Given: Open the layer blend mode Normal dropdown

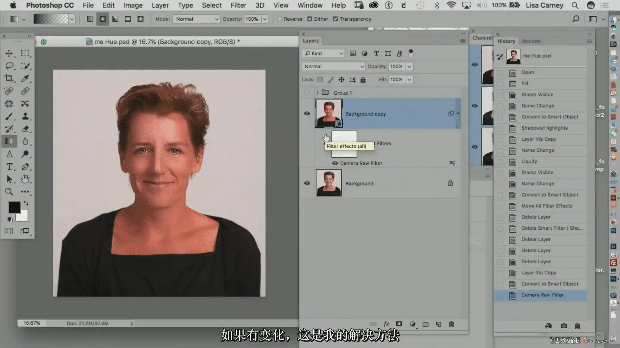Looking at the screenshot, I should [333, 66].
